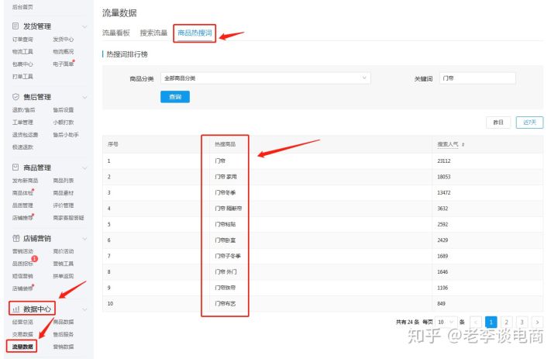The height and width of the screenshot is (359, 558).
Task: Click the next page arrow
Action: pos(537,322)
